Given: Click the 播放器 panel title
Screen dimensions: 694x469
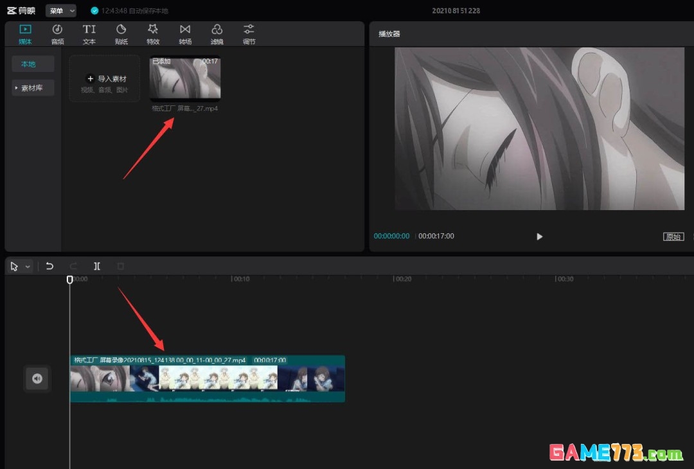Looking at the screenshot, I should pyautogui.click(x=389, y=33).
